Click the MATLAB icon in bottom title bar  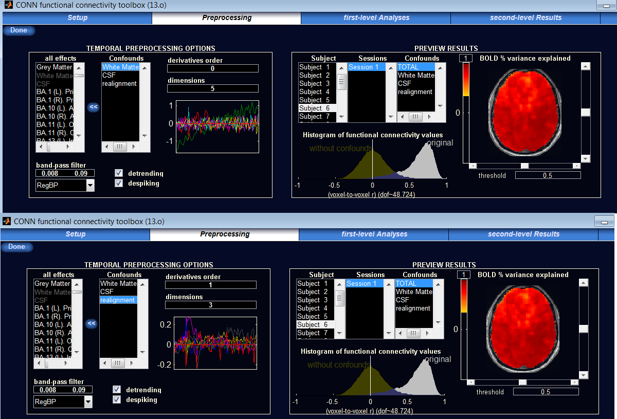7,221
